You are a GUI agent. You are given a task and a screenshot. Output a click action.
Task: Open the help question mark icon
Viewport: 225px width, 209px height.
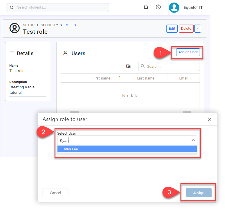pos(158,7)
